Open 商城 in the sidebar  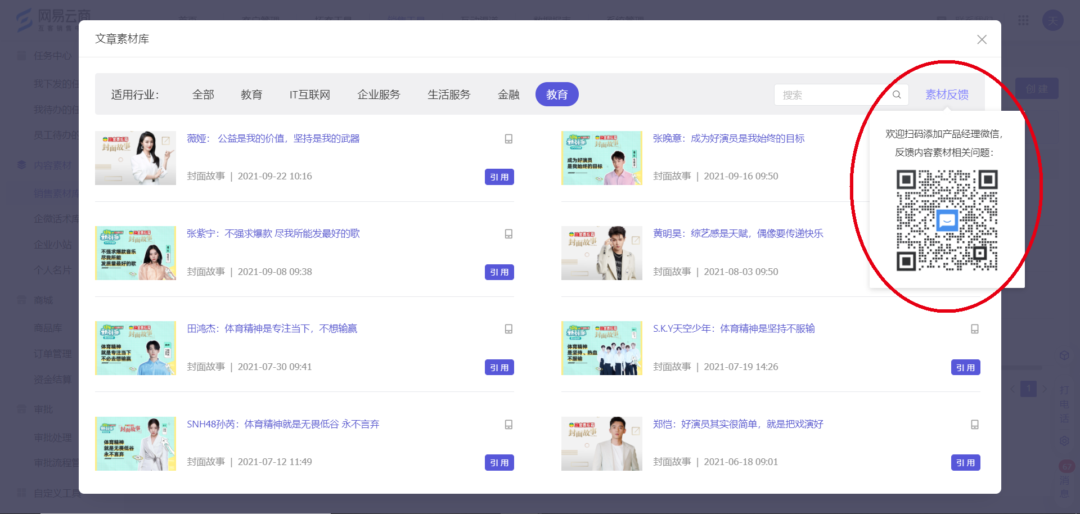pyautogui.click(x=43, y=300)
